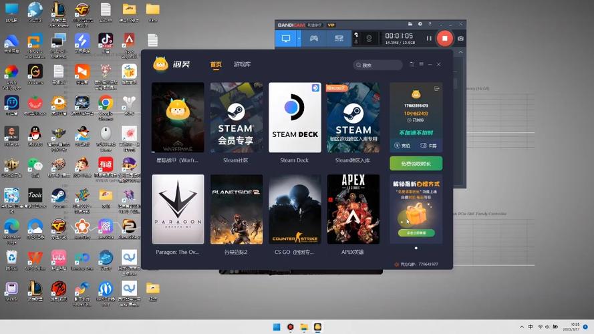Click the blue badge on Steam Deck card
Screen dimensions: 594x334
[x=315, y=88]
